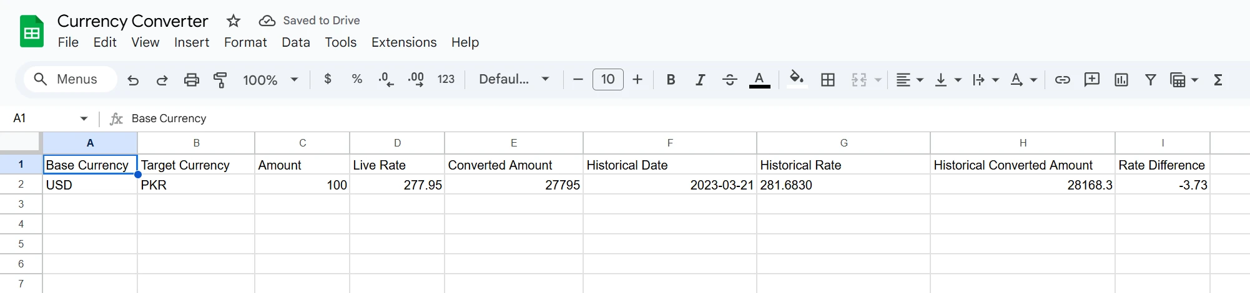The width and height of the screenshot is (1250, 293).
Task: Select cell containing PKR
Action: click(196, 185)
